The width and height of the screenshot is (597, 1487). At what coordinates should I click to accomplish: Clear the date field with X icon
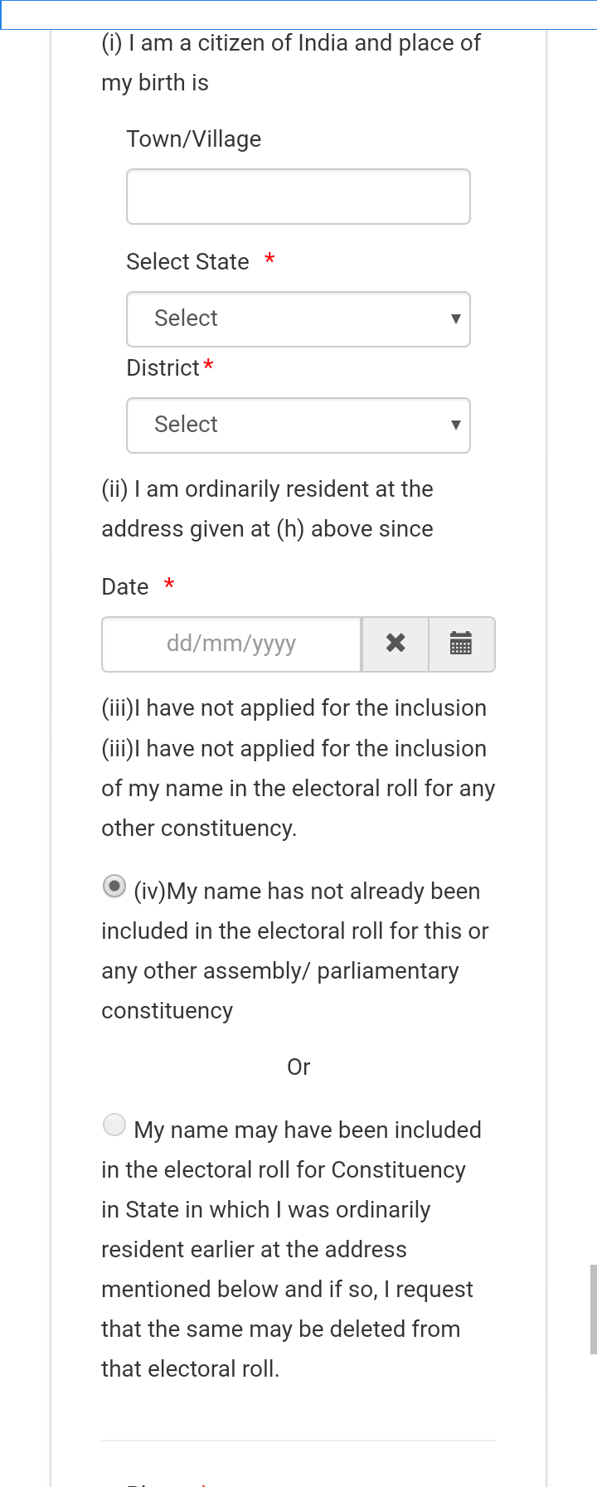[x=396, y=644]
